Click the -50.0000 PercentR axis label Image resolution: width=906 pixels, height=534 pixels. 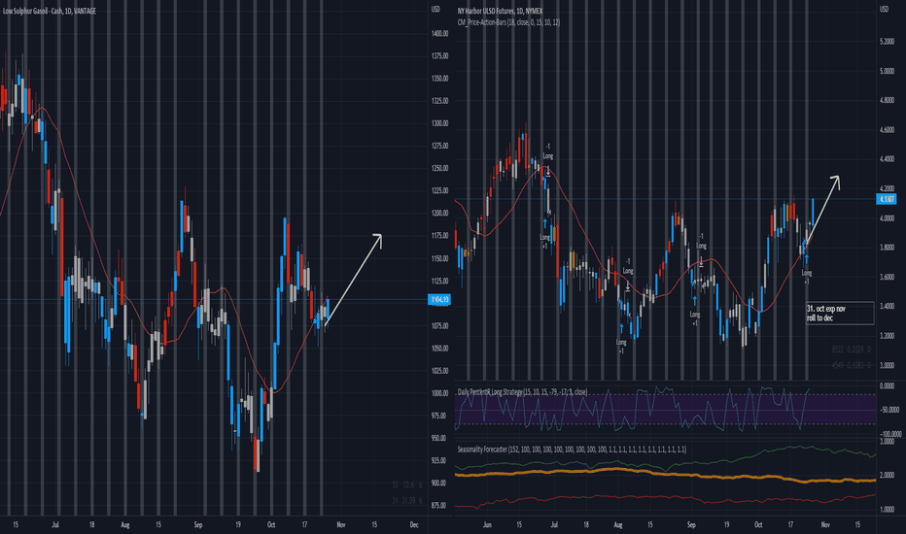[889, 410]
